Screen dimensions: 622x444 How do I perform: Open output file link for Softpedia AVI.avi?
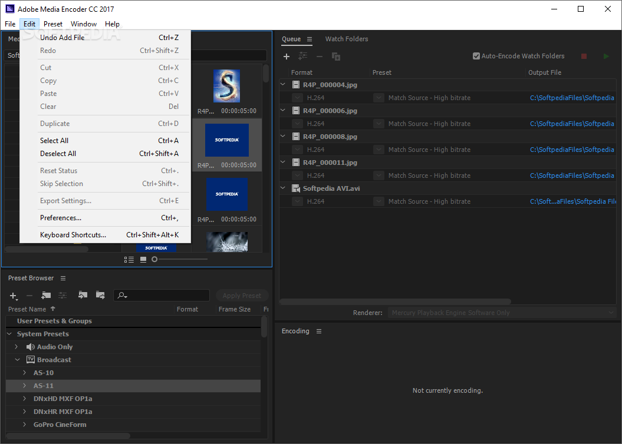point(573,201)
